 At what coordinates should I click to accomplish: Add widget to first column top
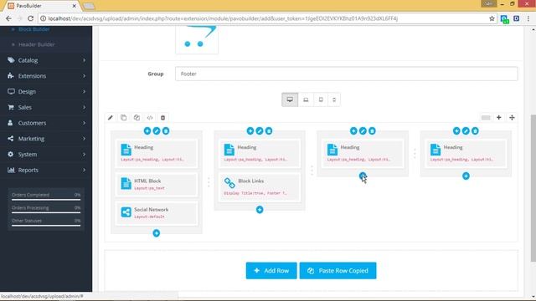tap(147, 130)
